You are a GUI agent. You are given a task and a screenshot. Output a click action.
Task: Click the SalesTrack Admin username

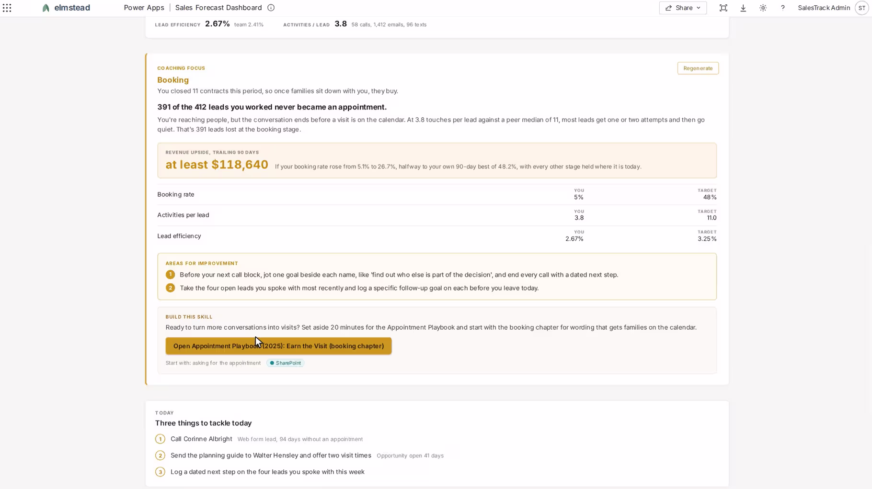(824, 8)
